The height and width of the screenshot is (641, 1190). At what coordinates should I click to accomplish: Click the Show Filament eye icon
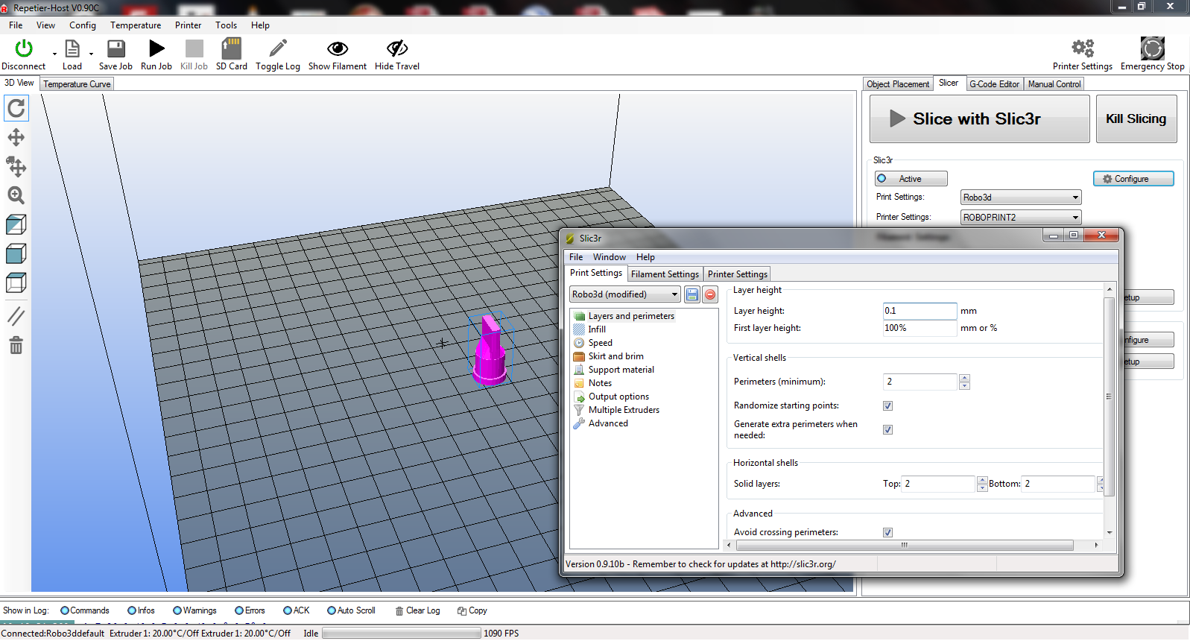pyautogui.click(x=338, y=49)
